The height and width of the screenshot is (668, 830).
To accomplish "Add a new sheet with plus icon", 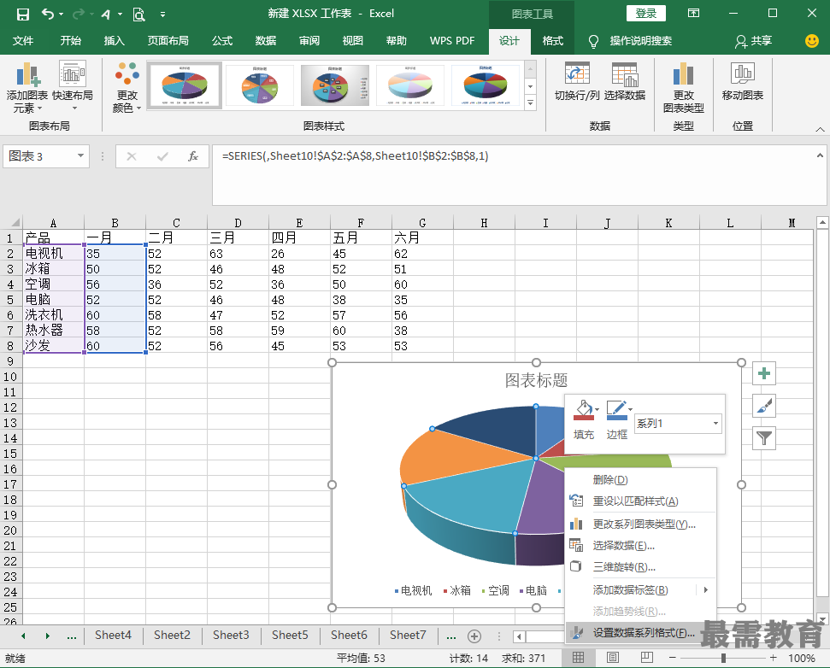I will click(474, 636).
